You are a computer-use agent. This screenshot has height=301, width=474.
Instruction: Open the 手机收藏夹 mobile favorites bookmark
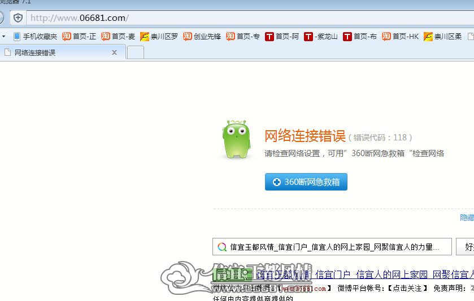36,37
